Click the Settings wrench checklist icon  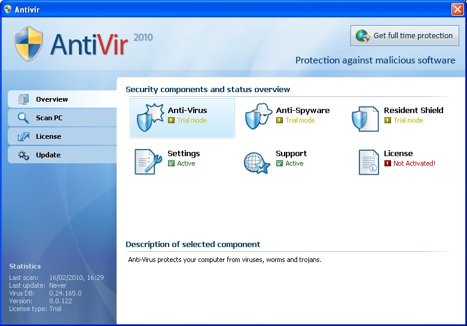tap(148, 162)
